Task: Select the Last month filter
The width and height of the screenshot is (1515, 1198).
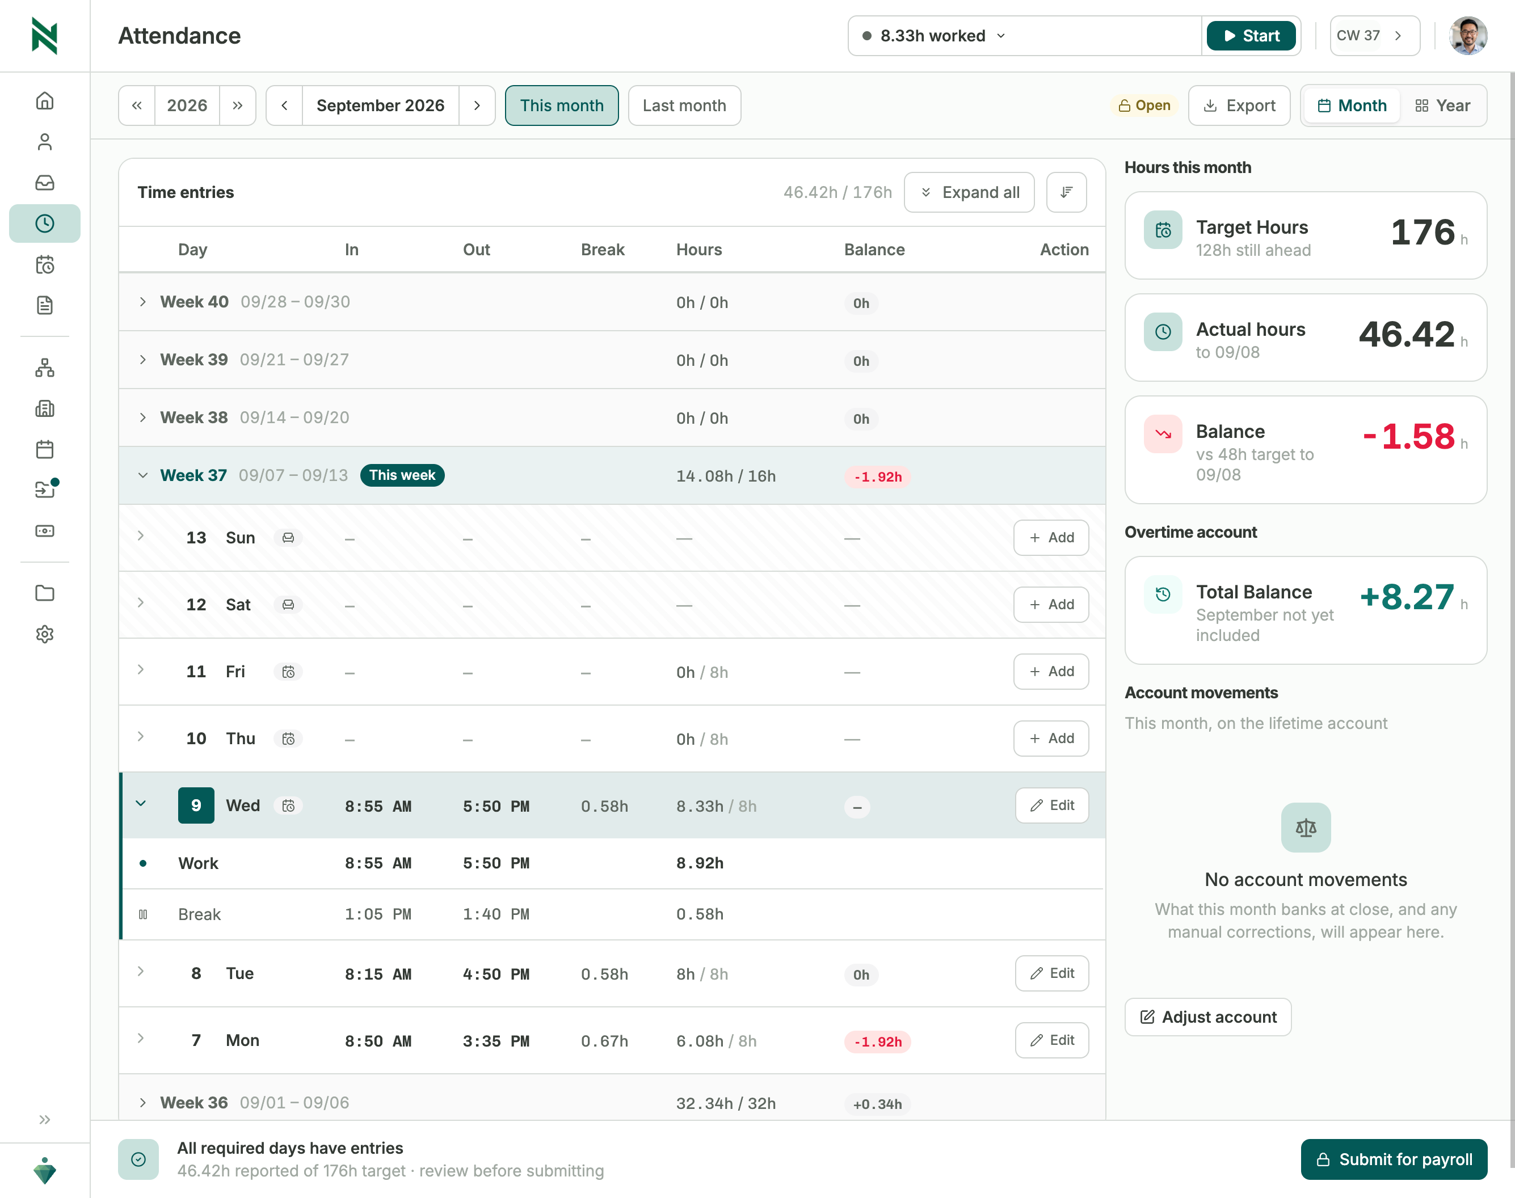Action: pos(684,106)
